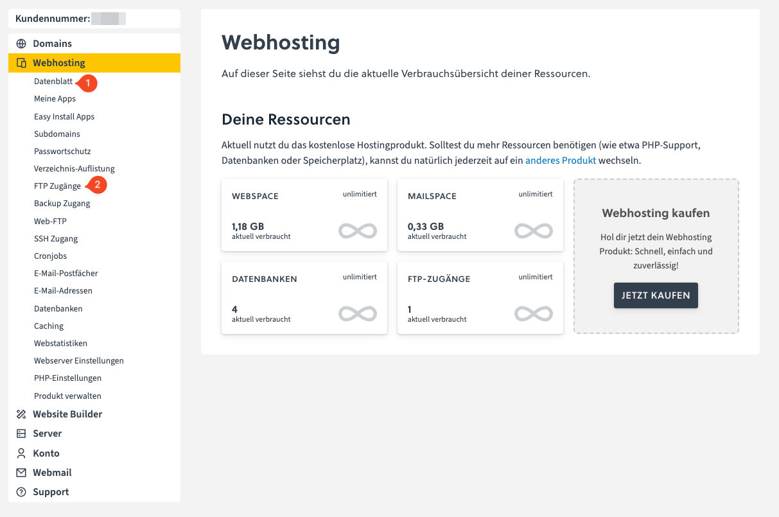Click the Website Builder tools icon
The image size is (779, 517).
(x=21, y=414)
